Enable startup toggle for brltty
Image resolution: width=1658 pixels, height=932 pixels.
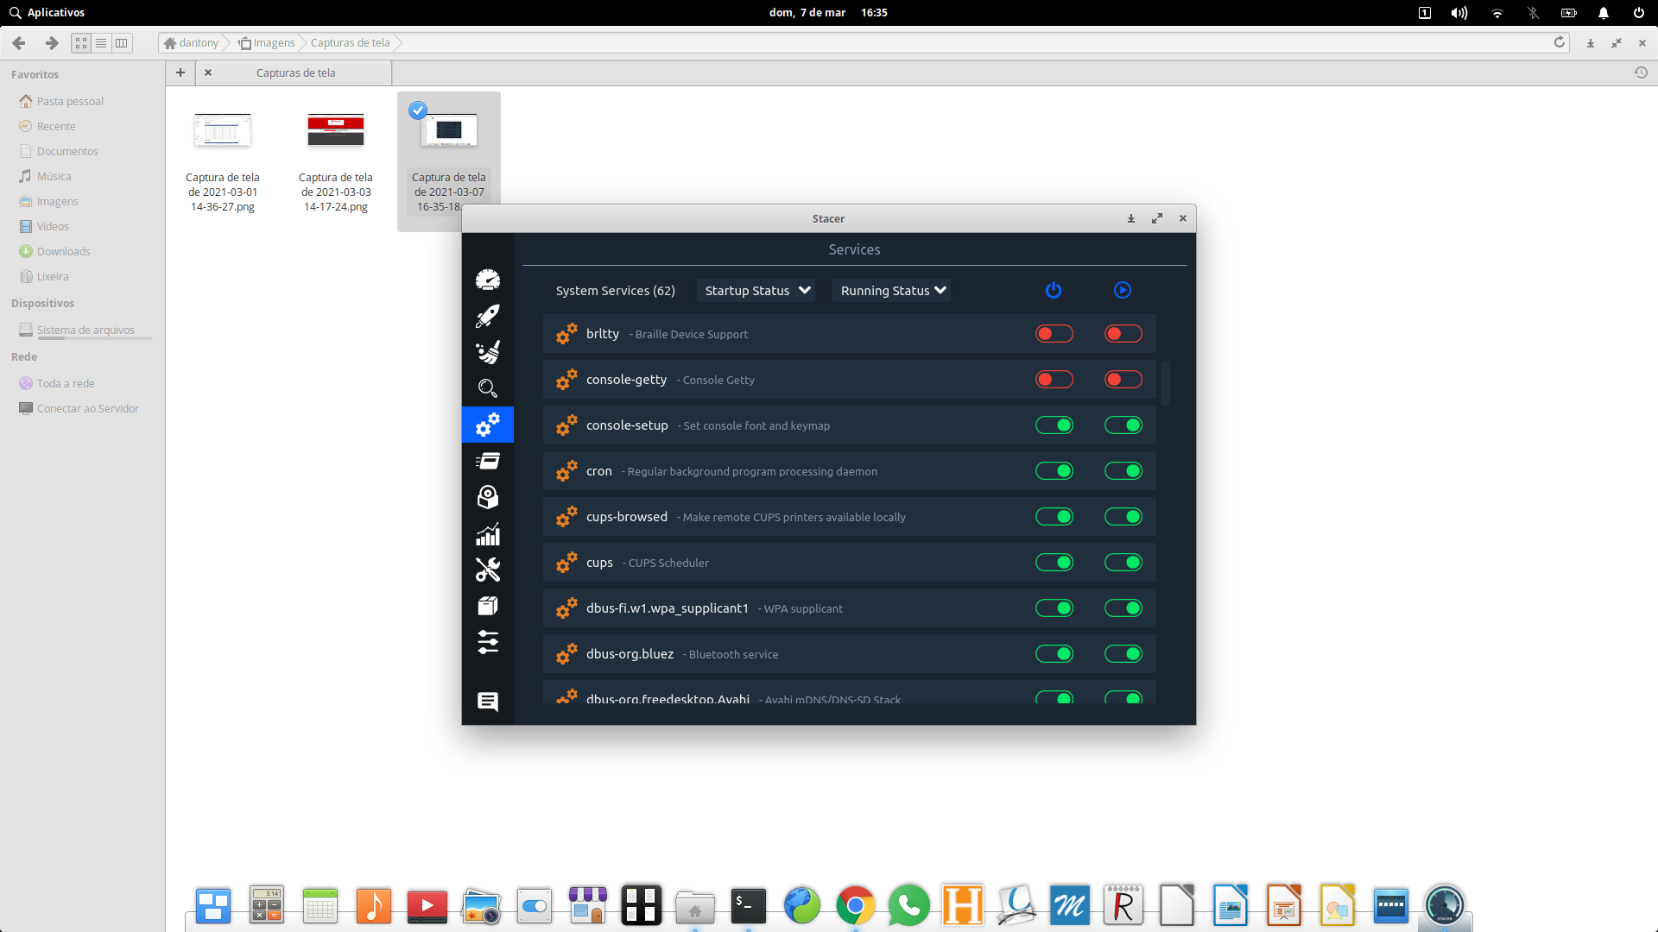pyautogui.click(x=1054, y=334)
